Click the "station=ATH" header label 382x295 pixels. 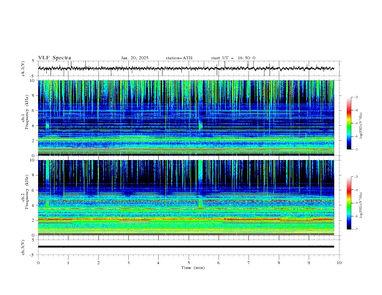pos(179,58)
